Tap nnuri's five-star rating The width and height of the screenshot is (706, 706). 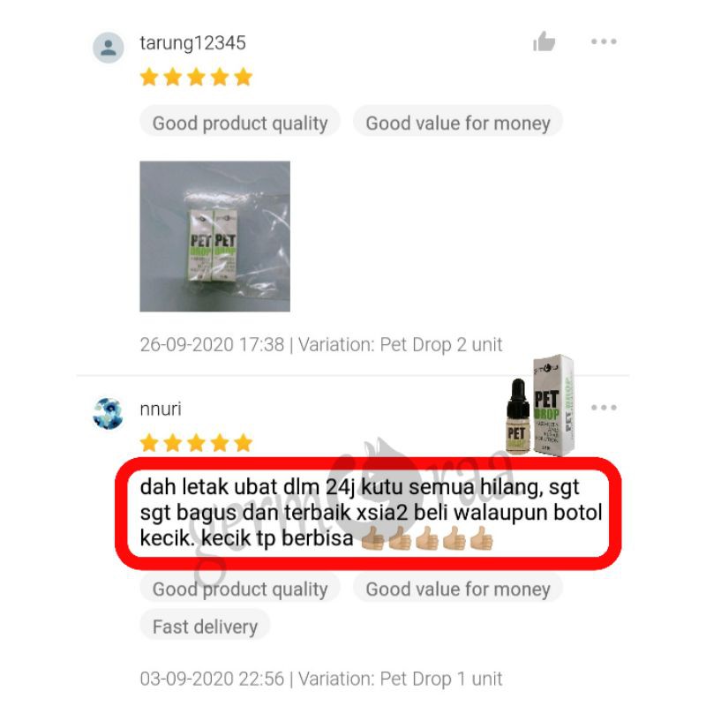click(196, 443)
